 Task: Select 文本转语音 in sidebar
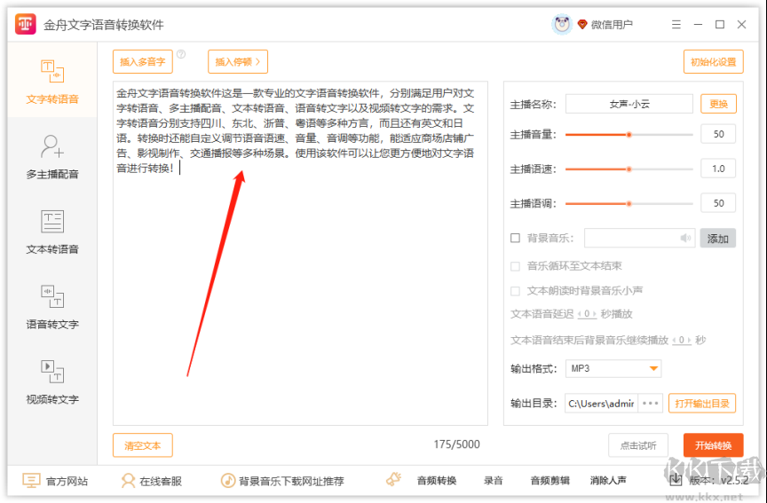tap(52, 232)
